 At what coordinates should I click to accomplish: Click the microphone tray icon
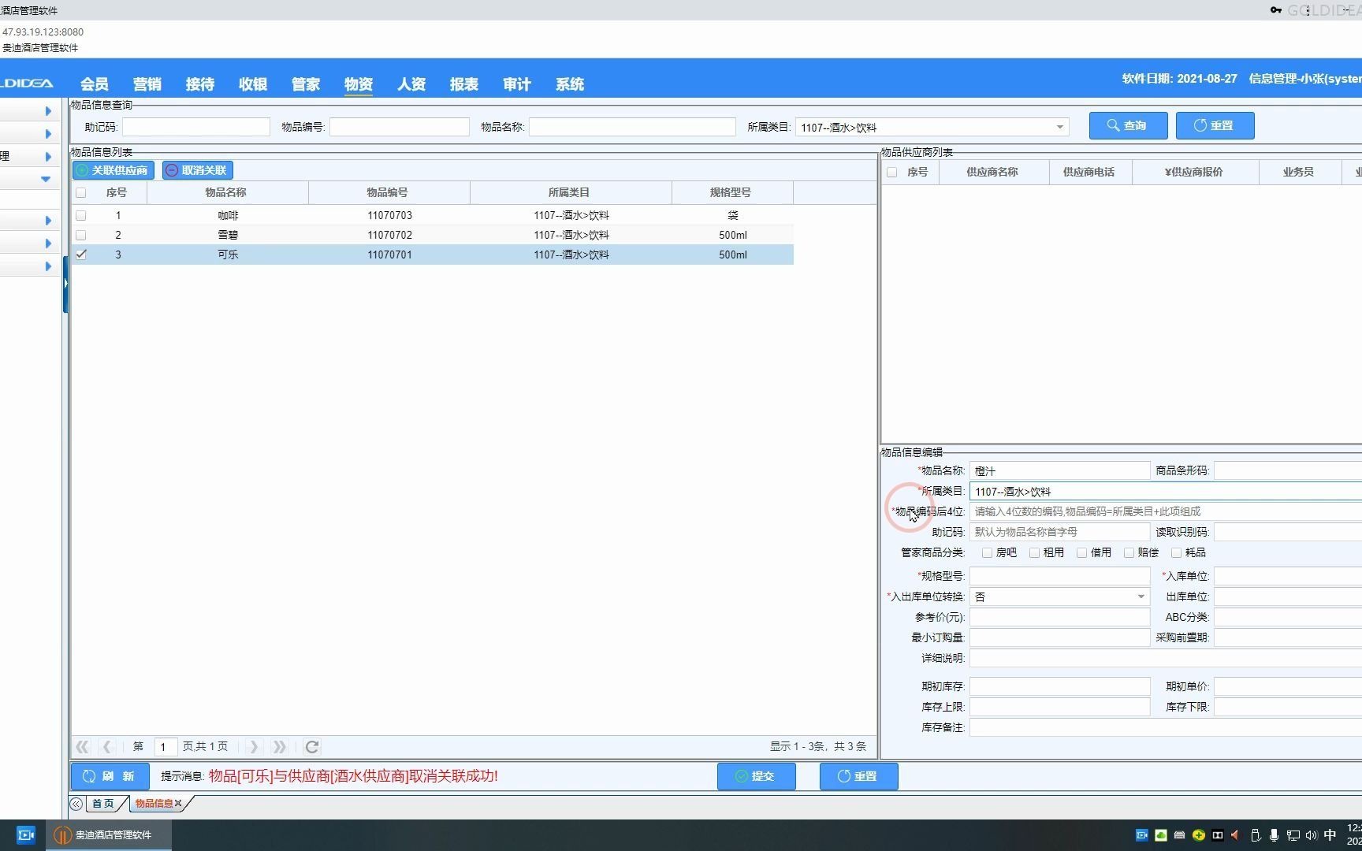1274,835
